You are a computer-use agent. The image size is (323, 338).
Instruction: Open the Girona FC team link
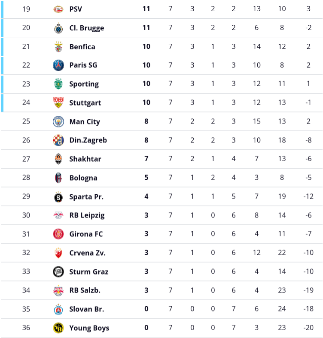click(87, 234)
